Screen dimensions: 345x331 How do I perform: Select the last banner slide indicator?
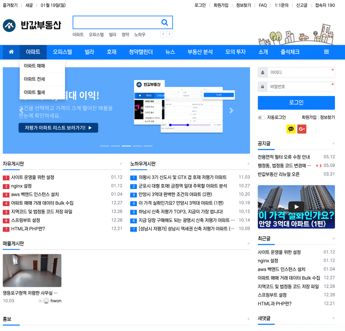(x=148, y=146)
